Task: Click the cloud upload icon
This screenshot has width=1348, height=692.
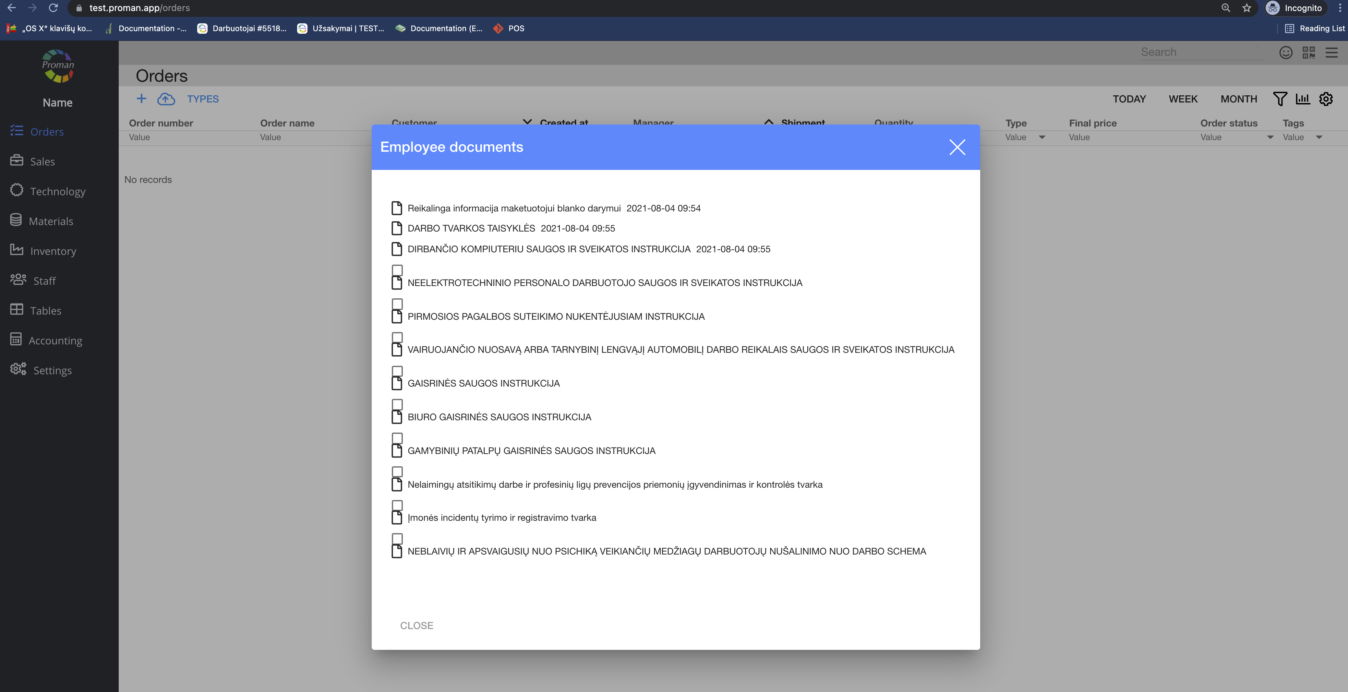Action: tap(166, 99)
